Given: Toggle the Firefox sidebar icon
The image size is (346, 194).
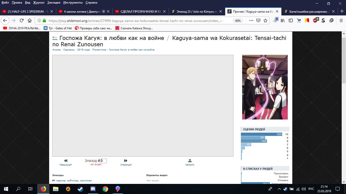Looking at the screenshot, I should click(x=291, y=20).
